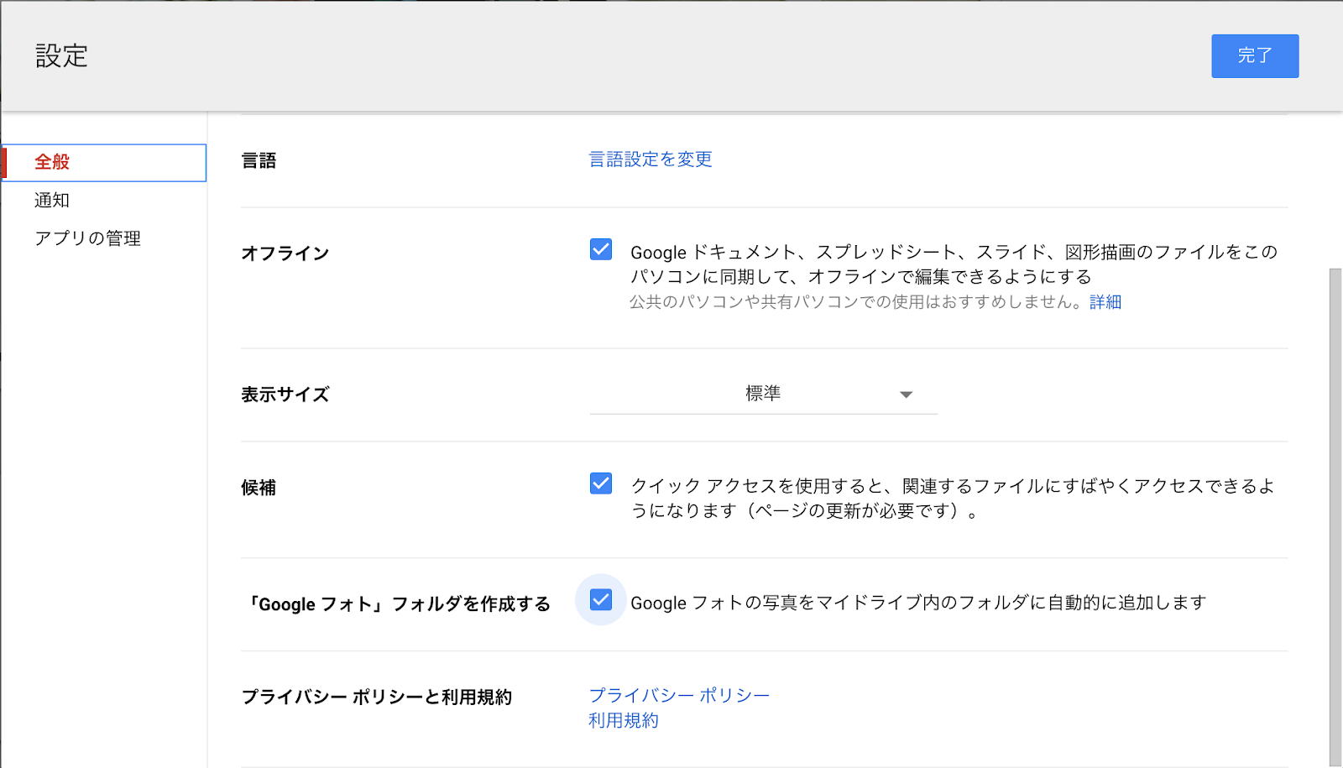Click the vertical scrollbar on the right

(1335, 516)
